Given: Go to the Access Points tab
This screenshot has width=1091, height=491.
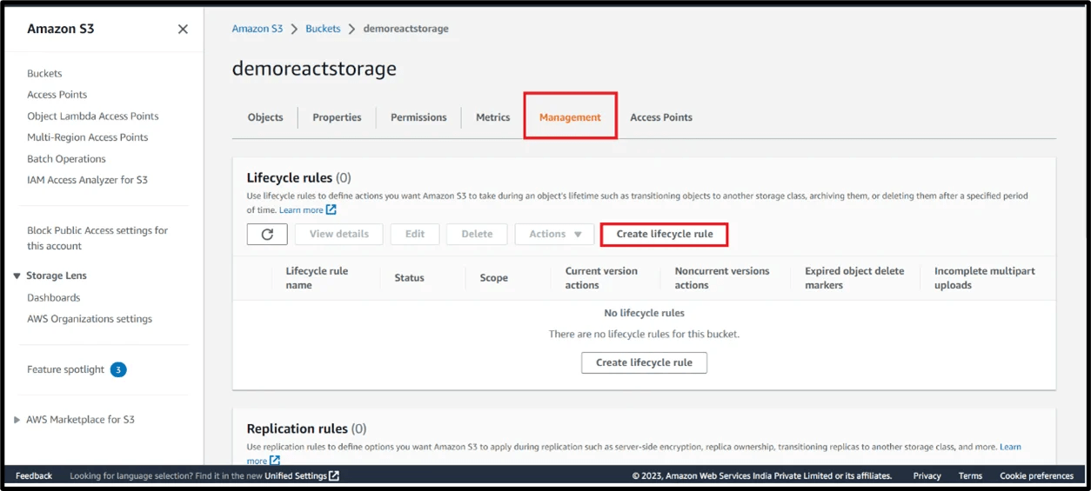Looking at the screenshot, I should pyautogui.click(x=661, y=117).
